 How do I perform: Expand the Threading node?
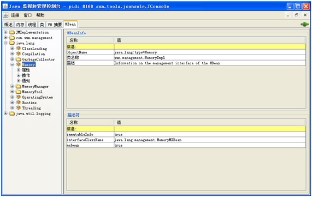point(12,108)
